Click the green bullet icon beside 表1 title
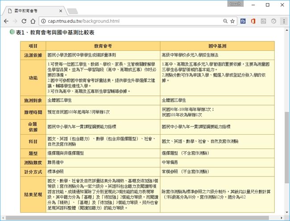The image size is (290, 221). coord(12,32)
